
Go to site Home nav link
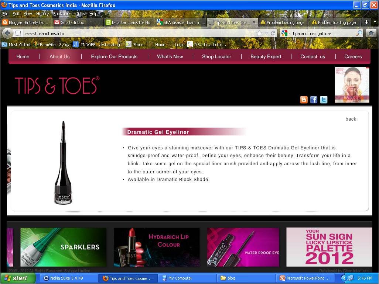(x=23, y=56)
